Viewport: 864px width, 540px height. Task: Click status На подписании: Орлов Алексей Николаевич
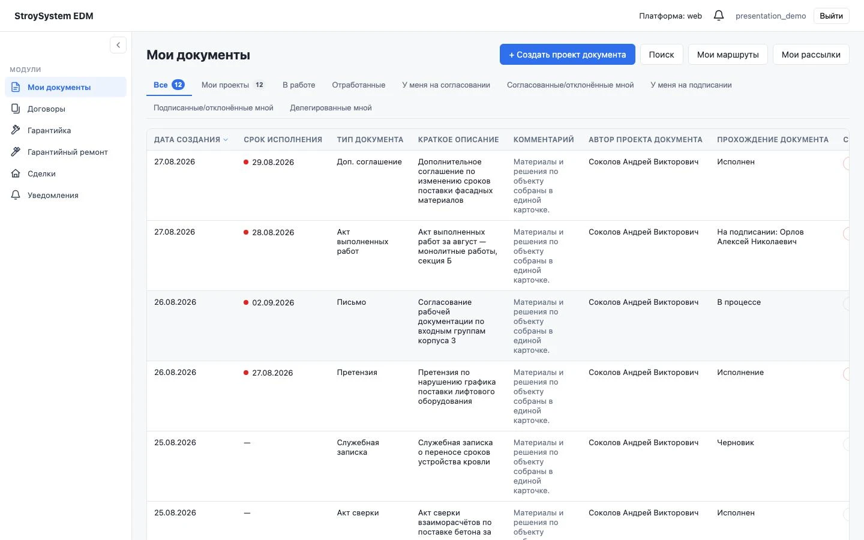760,237
